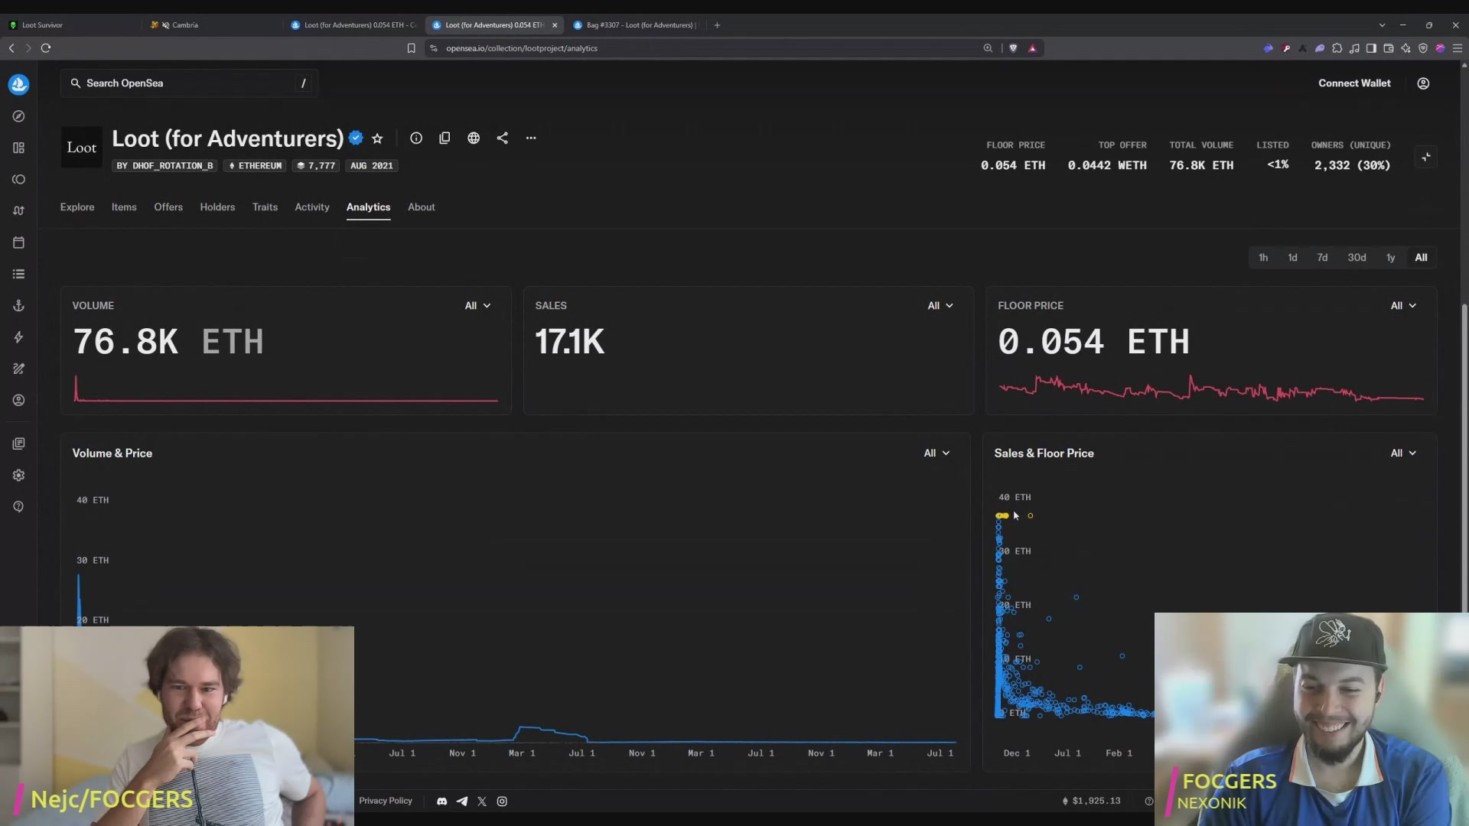
Task: Open the Discord footer icon
Action: 441,802
